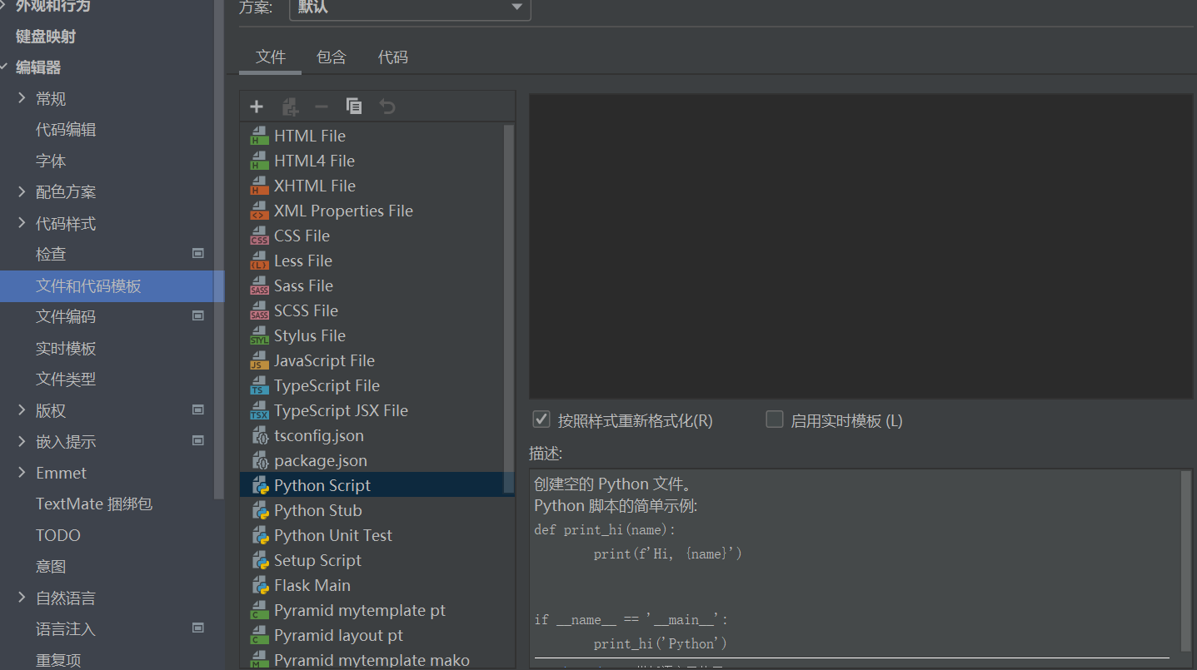Image resolution: width=1197 pixels, height=670 pixels.
Task: Click the Remove Template minus icon
Action: [322, 106]
